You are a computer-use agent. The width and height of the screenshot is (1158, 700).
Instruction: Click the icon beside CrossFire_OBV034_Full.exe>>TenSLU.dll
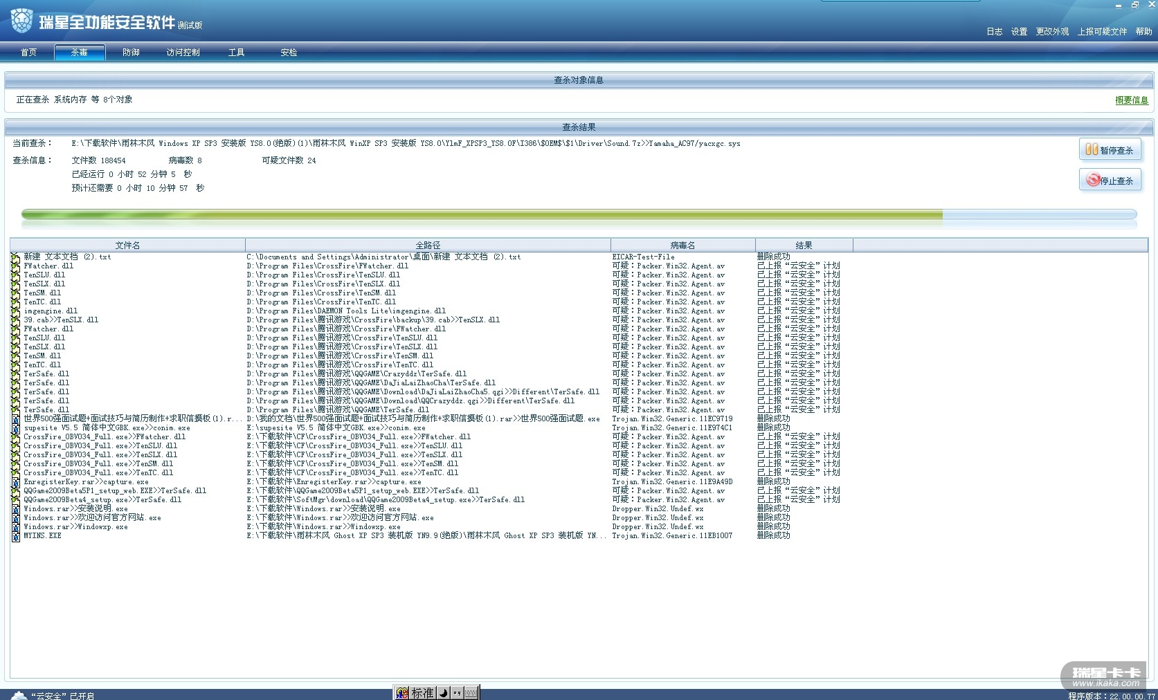click(x=15, y=445)
